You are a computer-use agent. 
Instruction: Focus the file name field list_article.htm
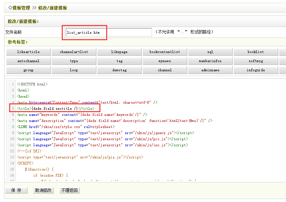click(109, 32)
